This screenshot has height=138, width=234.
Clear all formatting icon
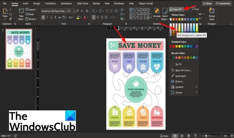(x=87, y=11)
